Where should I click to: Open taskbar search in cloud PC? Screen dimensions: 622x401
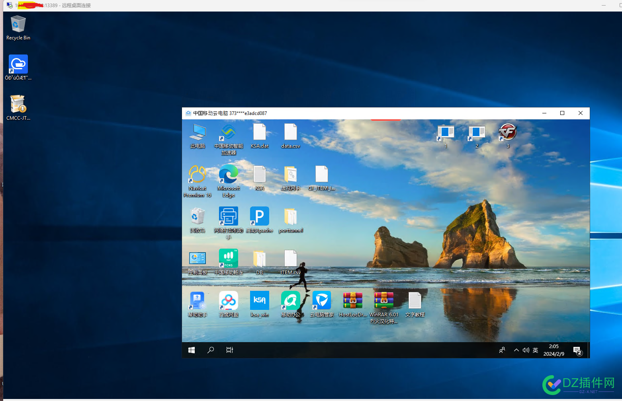pyautogui.click(x=211, y=350)
